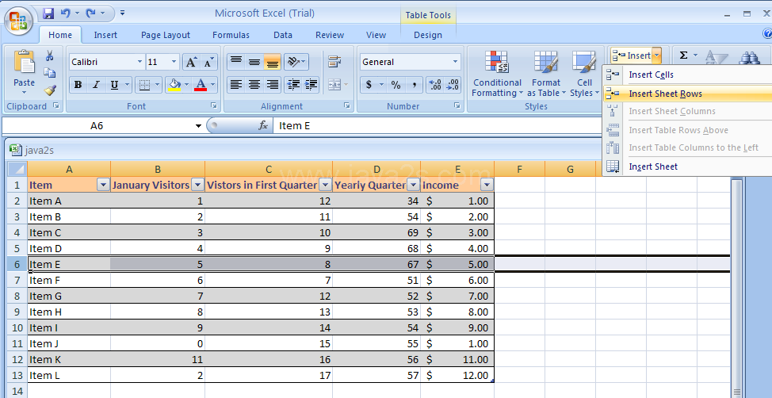Undo the last action

pyautogui.click(x=66, y=13)
